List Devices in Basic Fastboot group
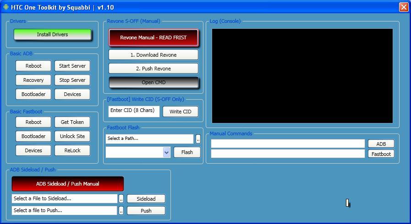411x224 pixels. (x=33, y=150)
